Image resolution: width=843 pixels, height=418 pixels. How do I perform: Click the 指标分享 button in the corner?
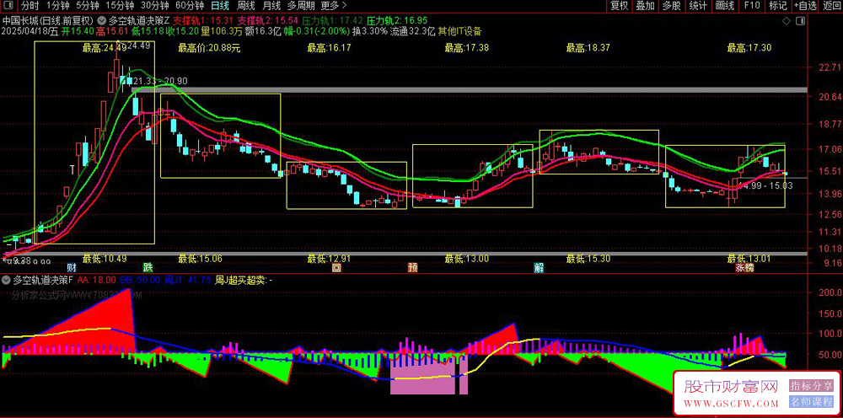(x=812, y=386)
